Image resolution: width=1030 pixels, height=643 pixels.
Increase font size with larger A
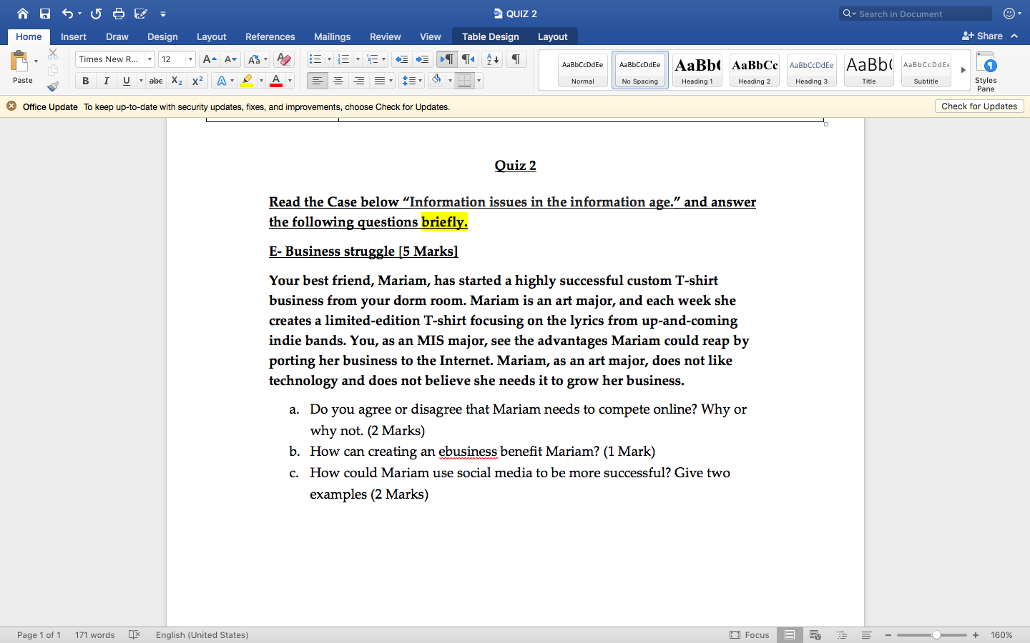(209, 59)
